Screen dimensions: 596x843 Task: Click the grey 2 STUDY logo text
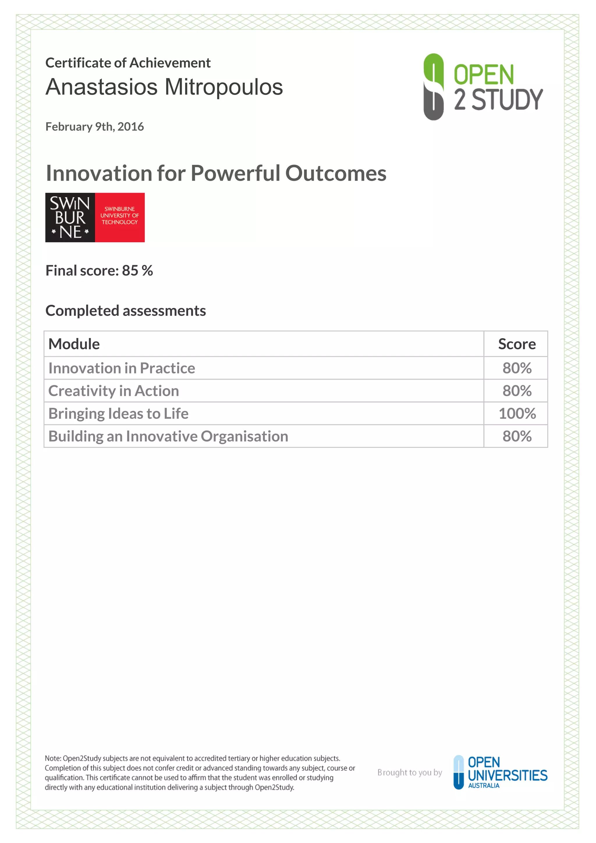tap(499, 100)
